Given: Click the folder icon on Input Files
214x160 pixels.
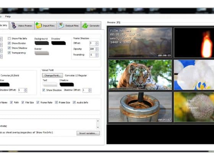Looking at the screenshot, I should click(39, 26).
